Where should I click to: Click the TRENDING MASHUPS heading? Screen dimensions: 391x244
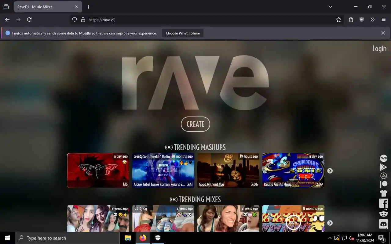pos(195,147)
